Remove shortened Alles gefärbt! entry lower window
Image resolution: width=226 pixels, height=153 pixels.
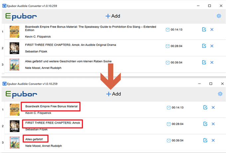[x=213, y=140]
